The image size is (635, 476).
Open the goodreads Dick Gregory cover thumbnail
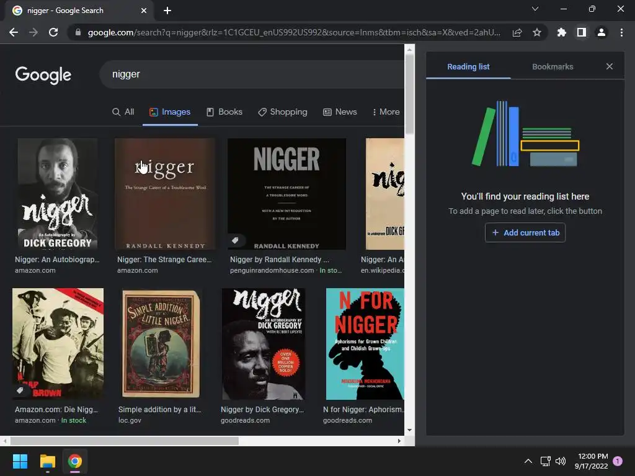pos(263,344)
